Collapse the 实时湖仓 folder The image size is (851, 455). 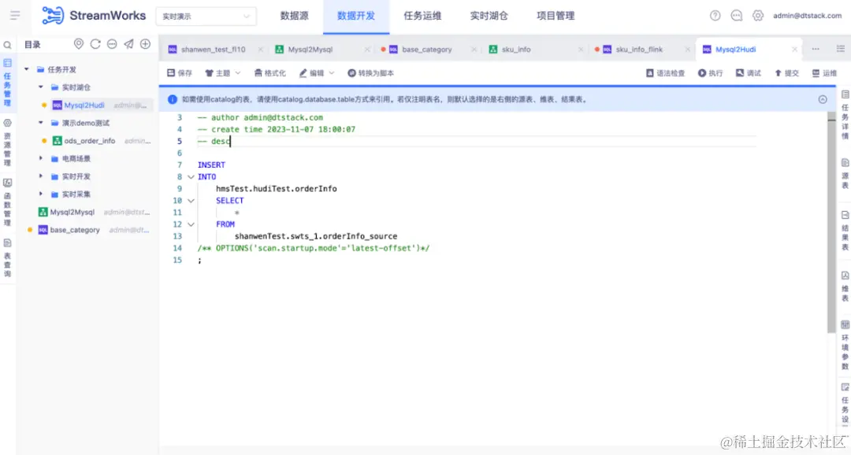point(41,87)
